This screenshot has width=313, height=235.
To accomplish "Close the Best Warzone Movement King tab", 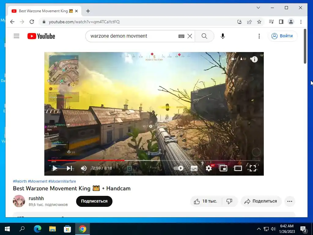I will [76, 11].
